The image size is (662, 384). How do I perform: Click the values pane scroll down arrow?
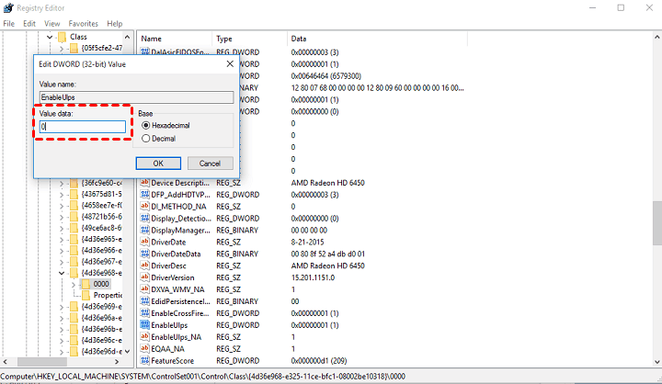656,362
